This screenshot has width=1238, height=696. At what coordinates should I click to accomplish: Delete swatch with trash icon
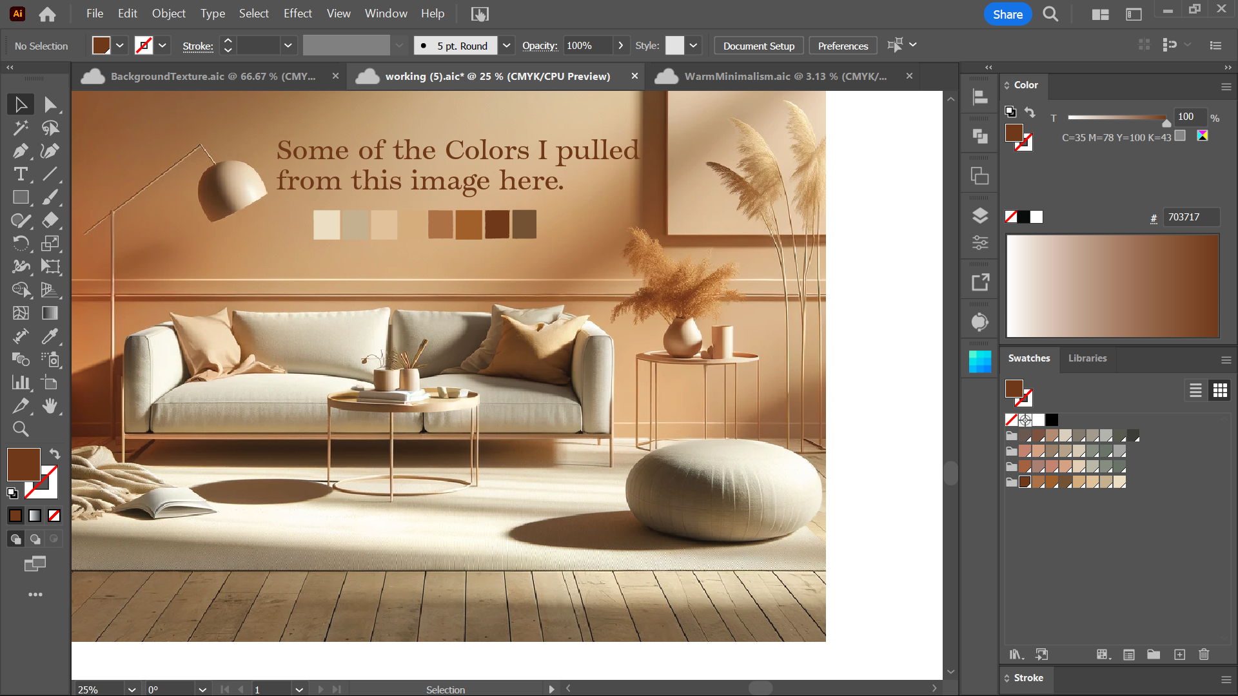point(1204,655)
